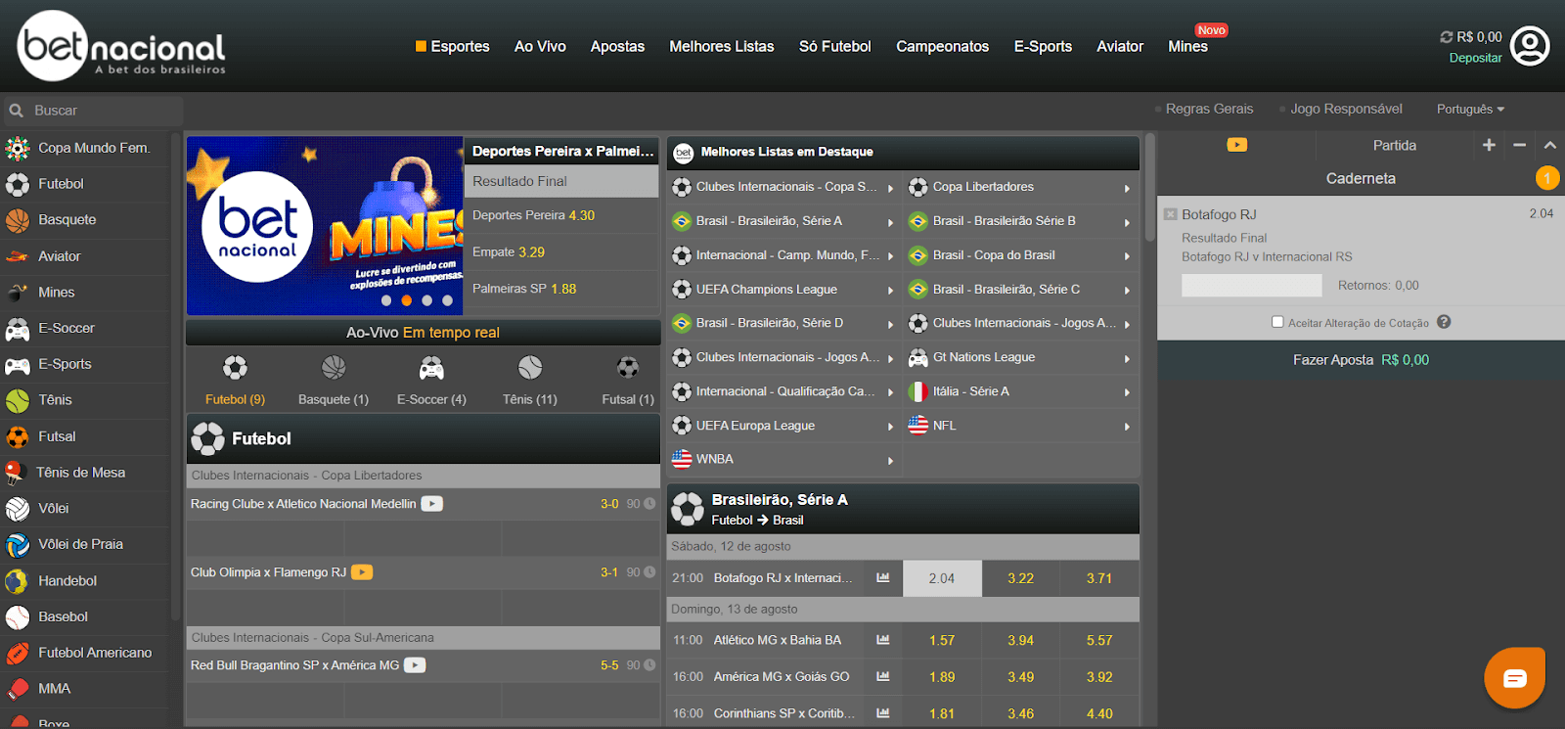Image resolution: width=1565 pixels, height=729 pixels.
Task: Click the minus icon beside Partida
Action: tap(1519, 145)
